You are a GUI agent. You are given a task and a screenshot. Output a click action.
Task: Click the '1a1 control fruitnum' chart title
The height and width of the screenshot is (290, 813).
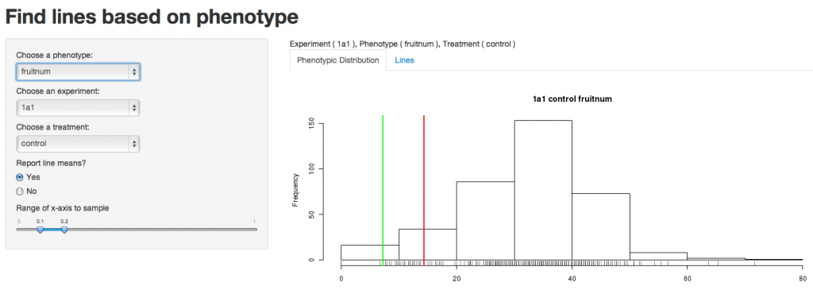572,99
